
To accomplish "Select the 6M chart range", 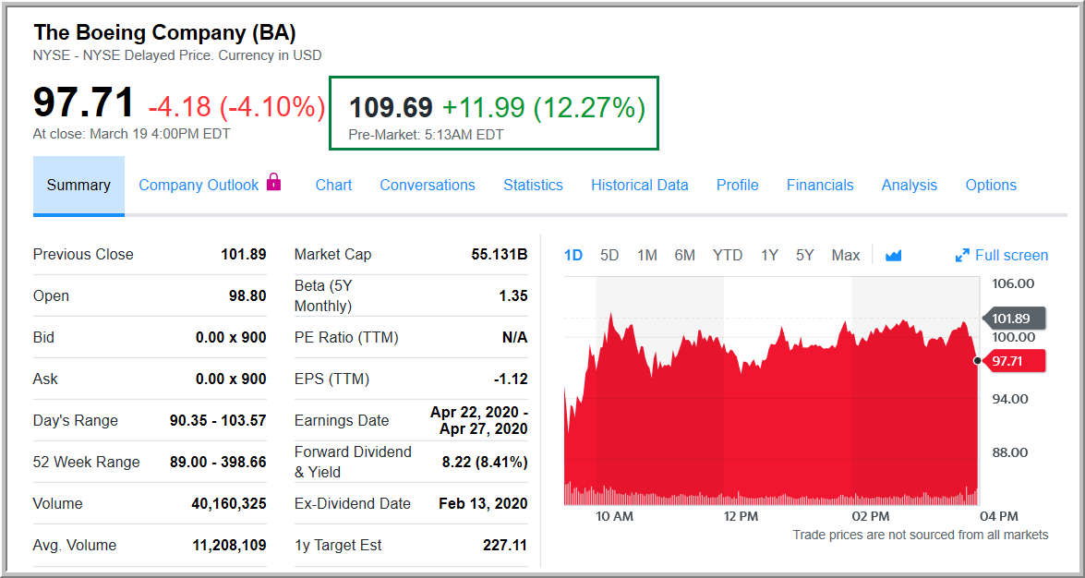I will pos(684,256).
